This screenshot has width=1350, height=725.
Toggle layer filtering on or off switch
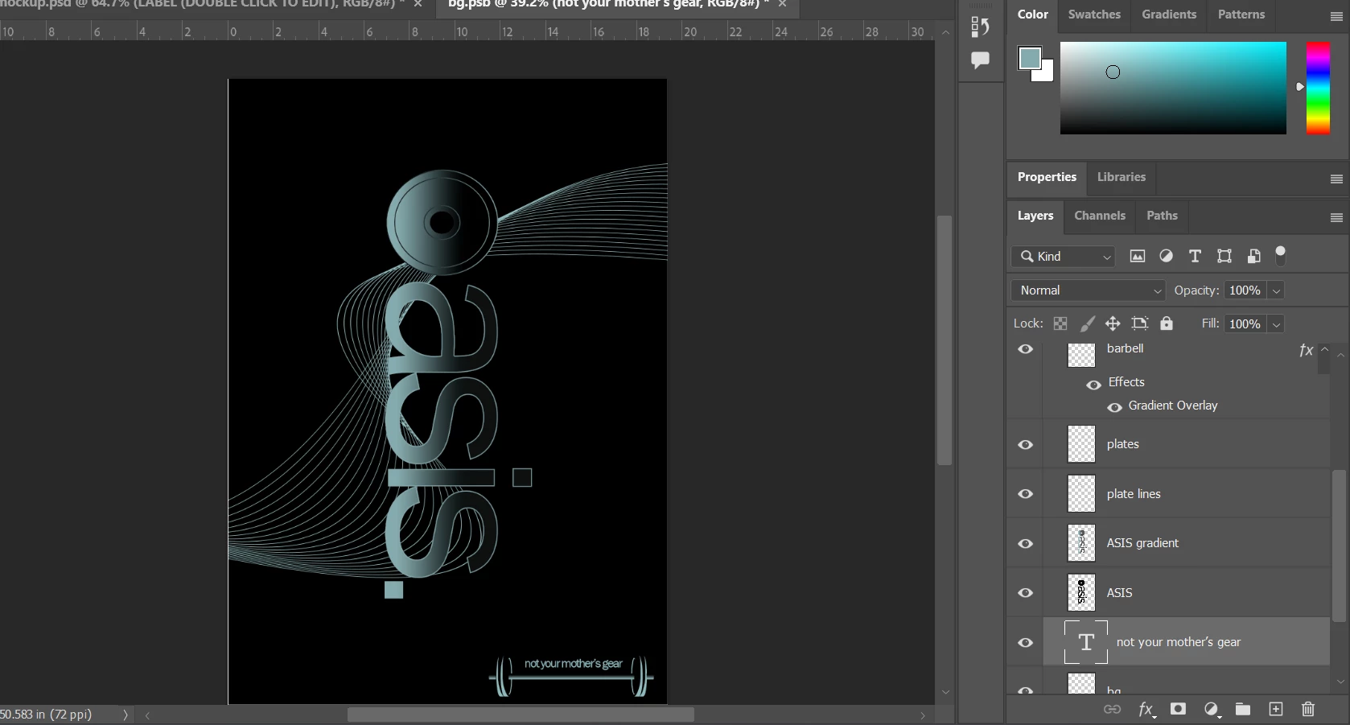pyautogui.click(x=1281, y=255)
